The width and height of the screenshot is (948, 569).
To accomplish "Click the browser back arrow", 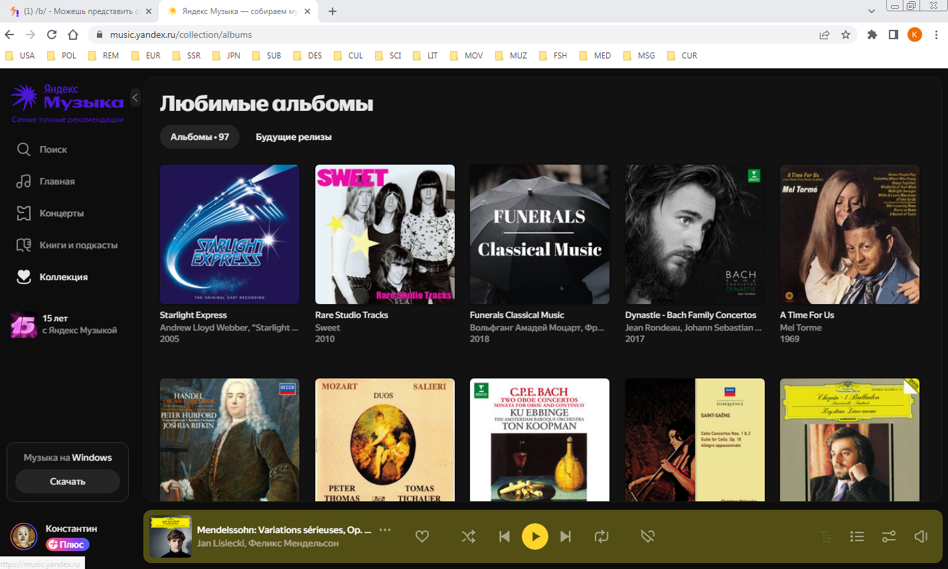I will pyautogui.click(x=11, y=35).
